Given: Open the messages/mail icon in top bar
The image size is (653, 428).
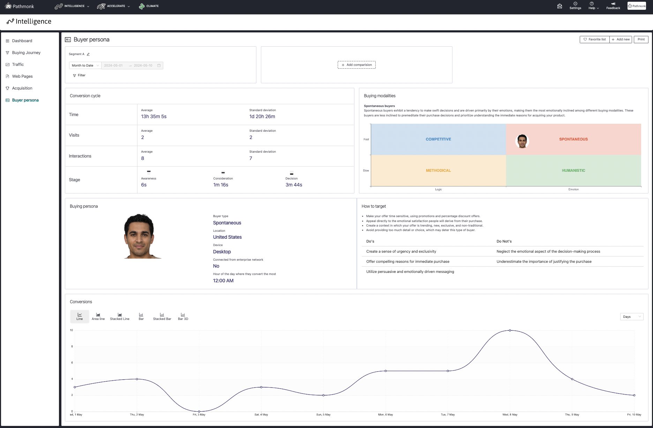Looking at the screenshot, I should (560, 6).
